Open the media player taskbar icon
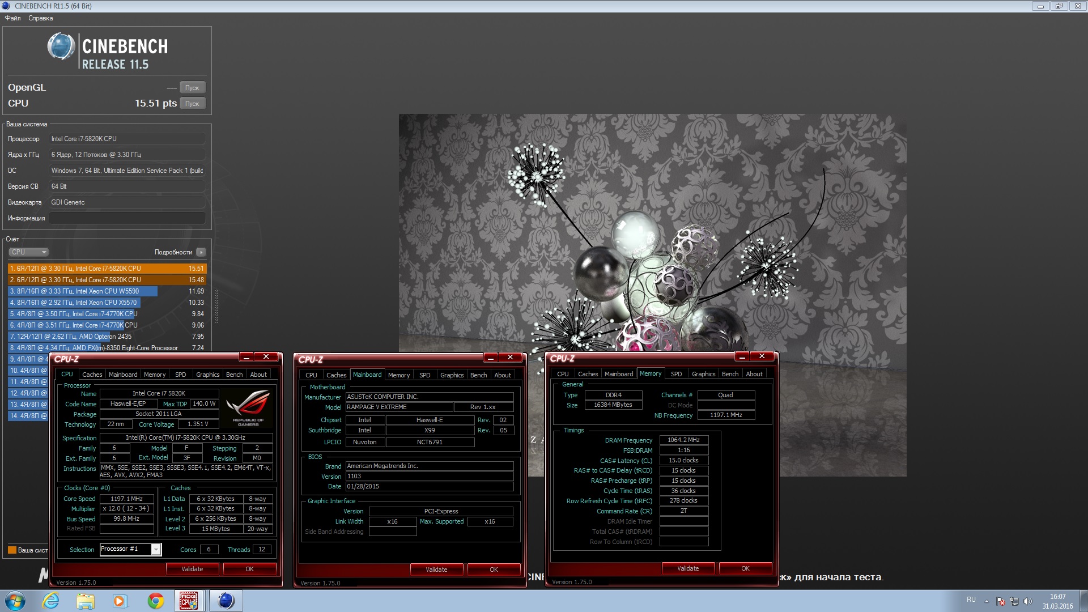 click(x=120, y=601)
